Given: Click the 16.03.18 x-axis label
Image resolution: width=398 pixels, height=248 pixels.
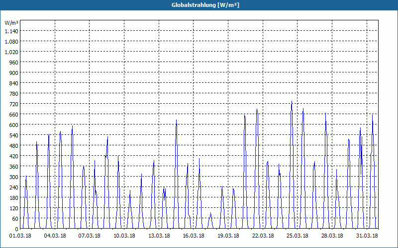Looking at the screenshot, I should (x=194, y=236).
